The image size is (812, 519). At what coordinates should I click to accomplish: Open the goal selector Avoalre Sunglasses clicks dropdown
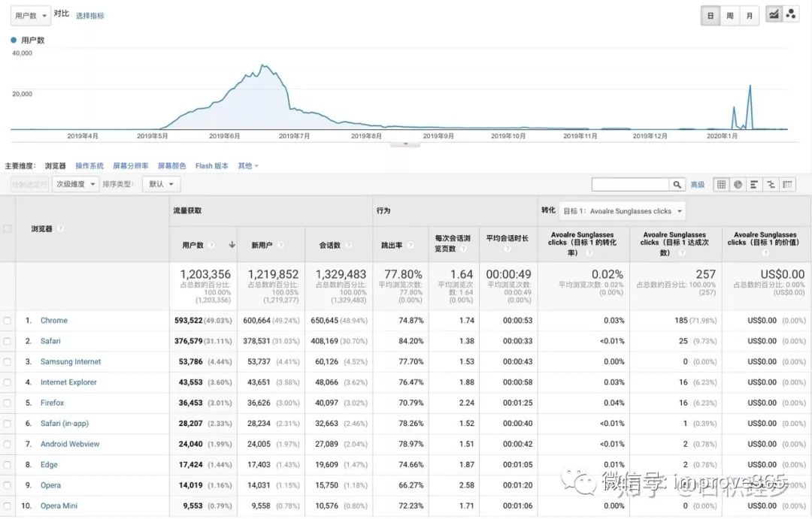pos(622,211)
